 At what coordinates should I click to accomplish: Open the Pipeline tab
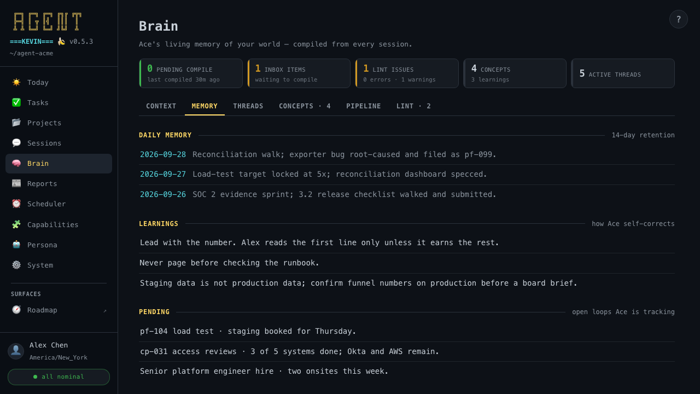[x=364, y=106]
